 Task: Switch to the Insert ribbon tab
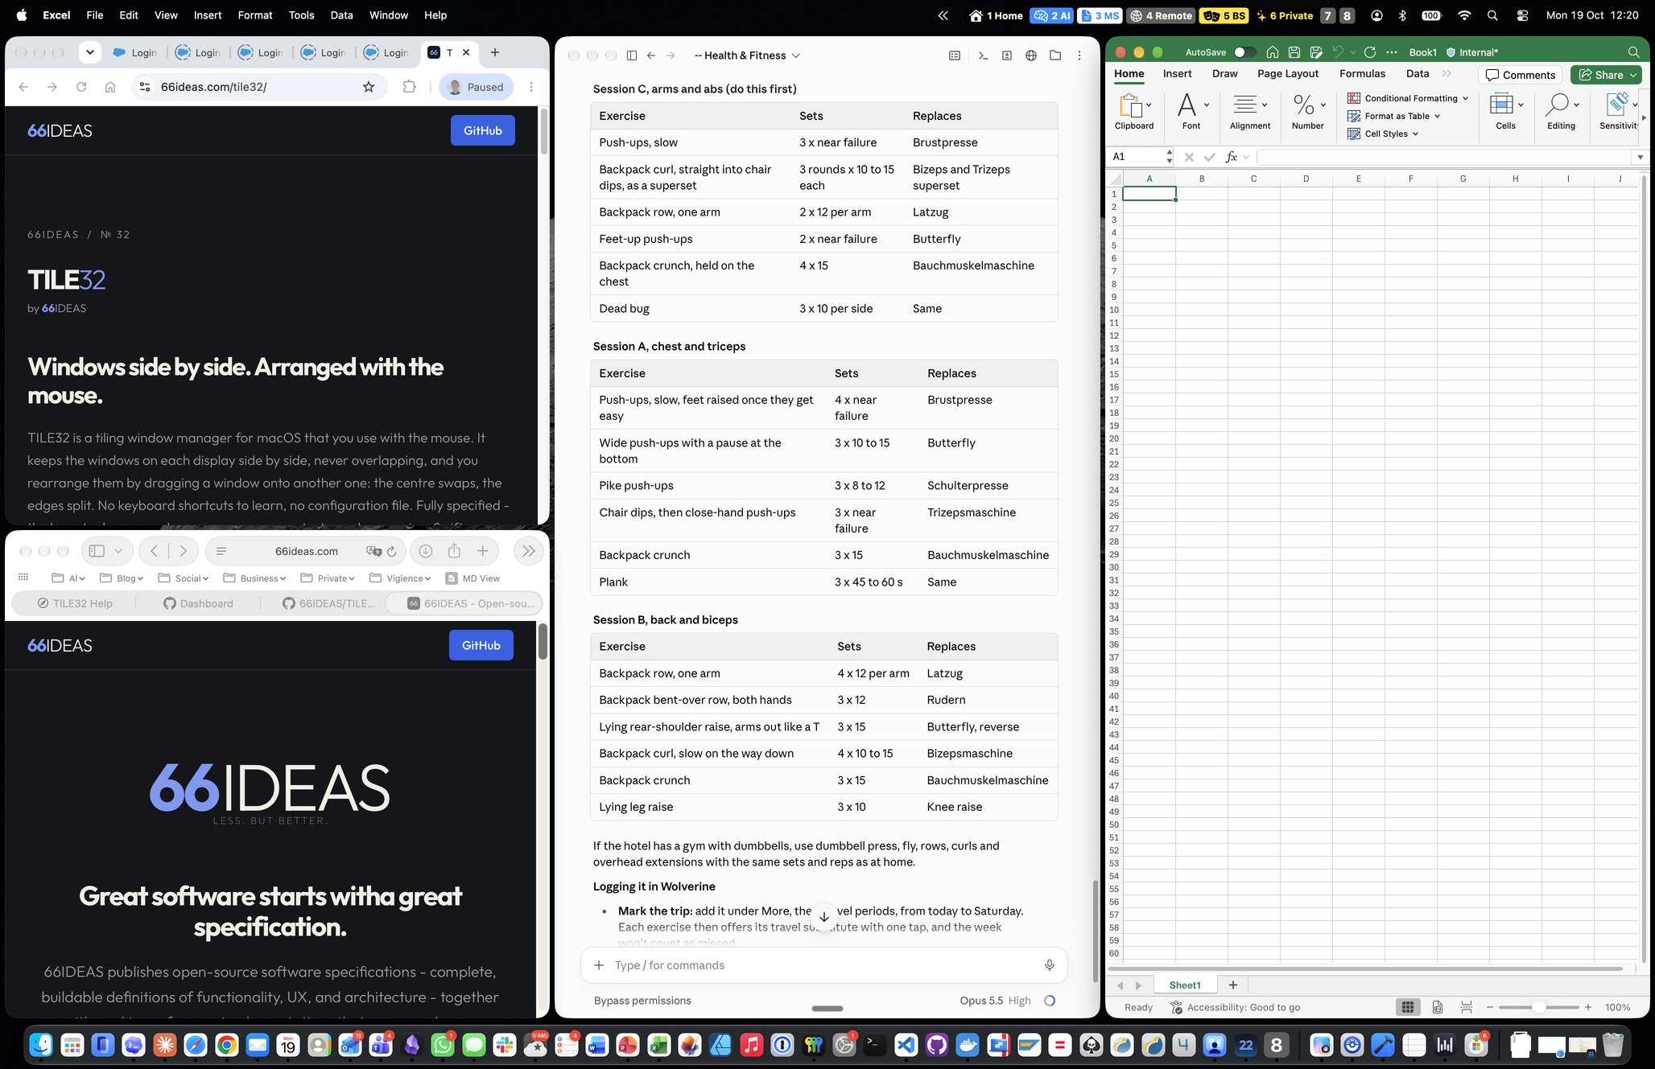click(1177, 73)
